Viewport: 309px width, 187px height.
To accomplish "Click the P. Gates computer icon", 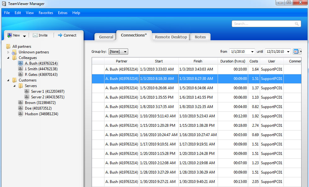I will pyautogui.click(x=21, y=74).
